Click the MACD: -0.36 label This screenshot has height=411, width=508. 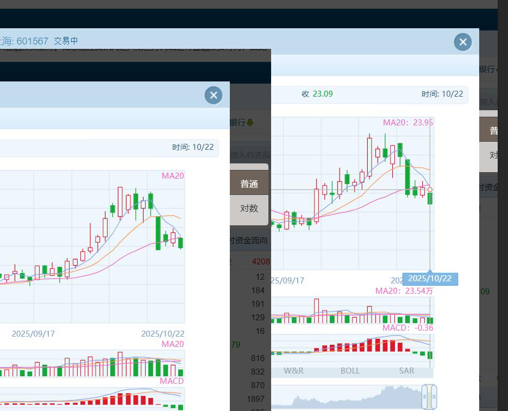click(408, 328)
